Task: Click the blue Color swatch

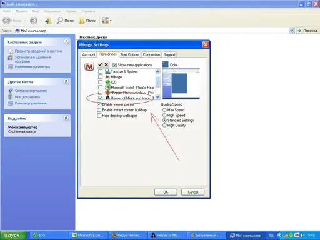Action: coord(166,64)
